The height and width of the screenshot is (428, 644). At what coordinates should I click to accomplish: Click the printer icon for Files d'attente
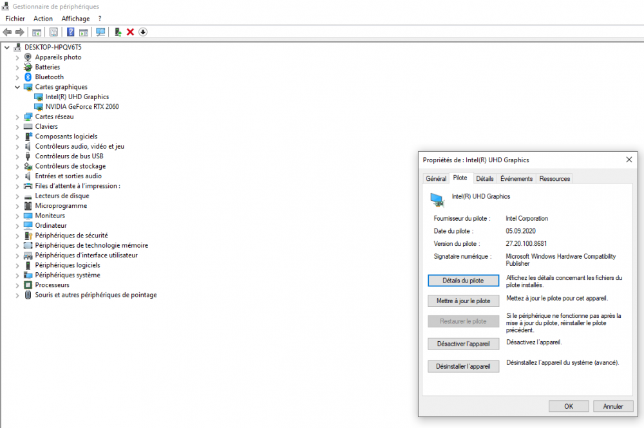(28, 186)
